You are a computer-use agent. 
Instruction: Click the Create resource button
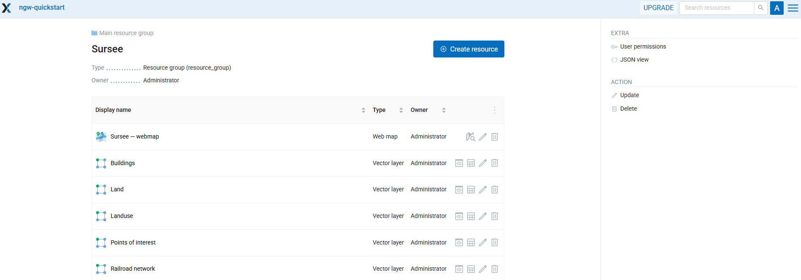[468, 49]
